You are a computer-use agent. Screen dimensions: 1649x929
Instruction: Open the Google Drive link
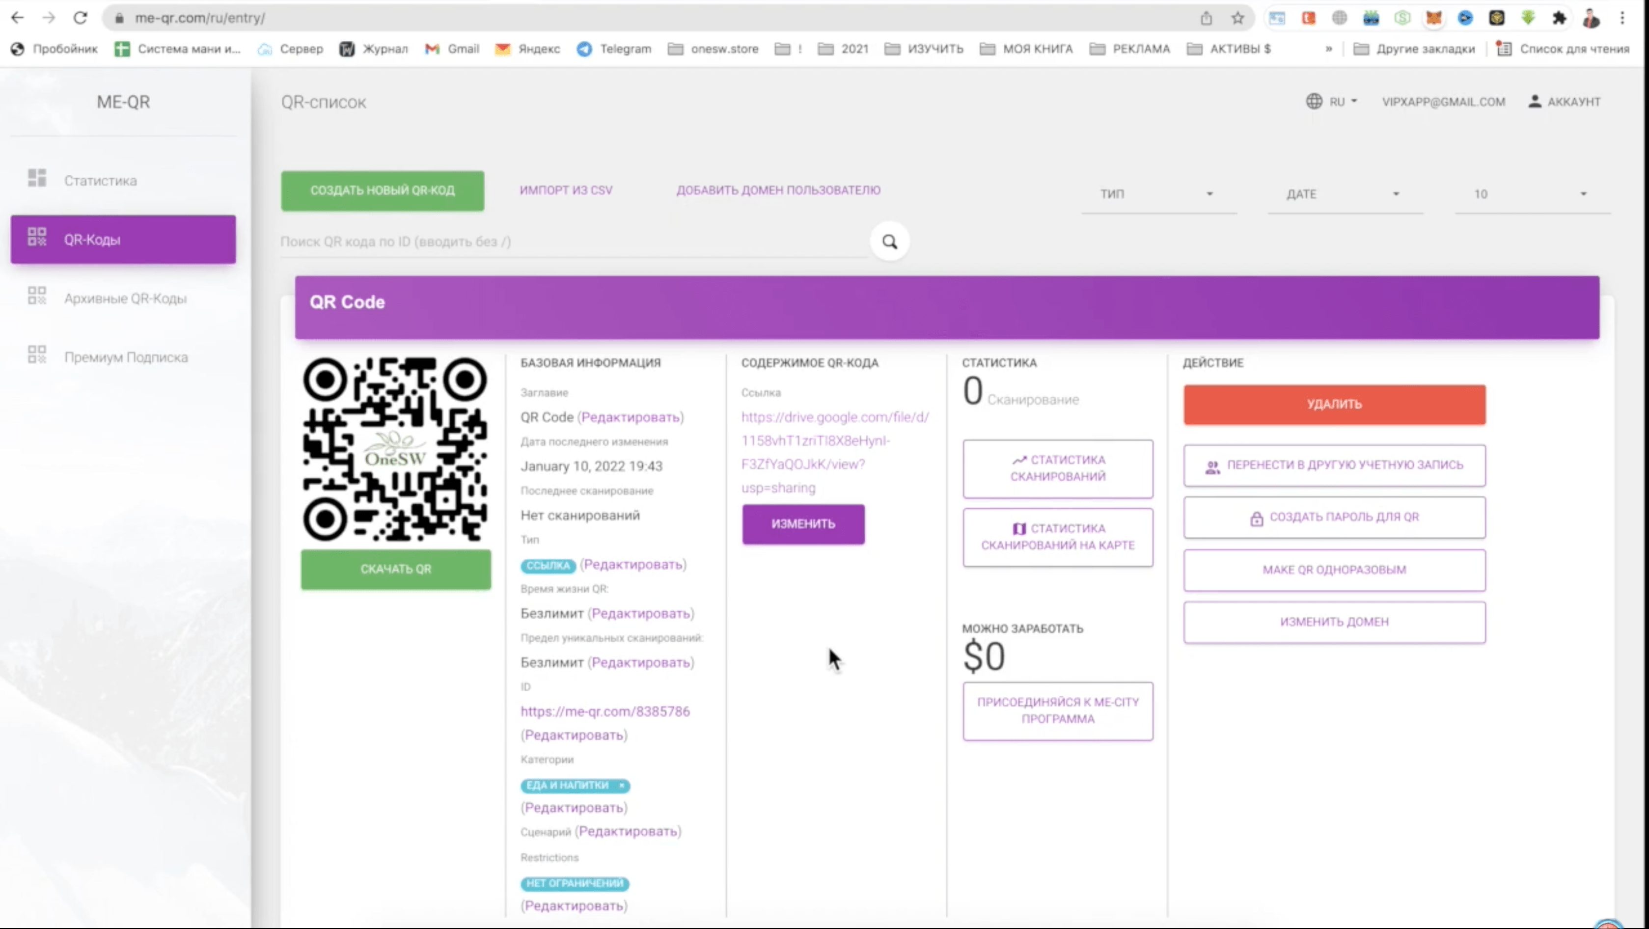click(x=835, y=452)
